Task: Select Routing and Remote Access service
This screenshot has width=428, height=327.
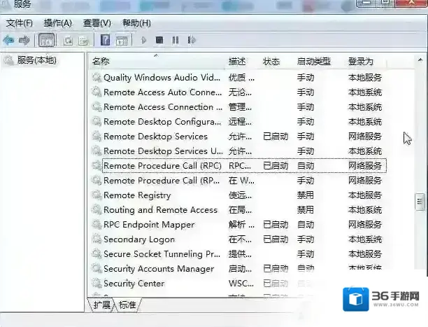Action: pos(238,210)
